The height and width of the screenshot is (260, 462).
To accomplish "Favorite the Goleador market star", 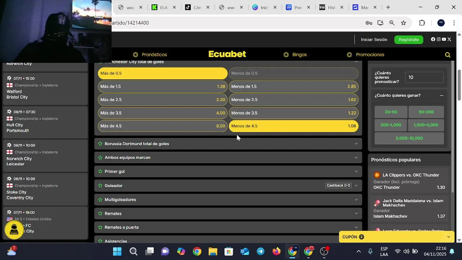I will (100, 186).
